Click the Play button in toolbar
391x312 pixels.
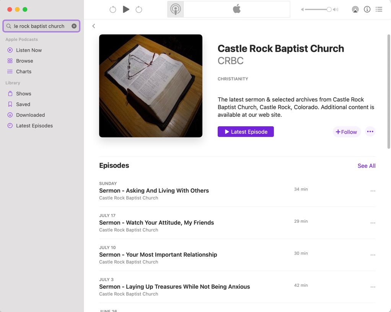point(126,10)
